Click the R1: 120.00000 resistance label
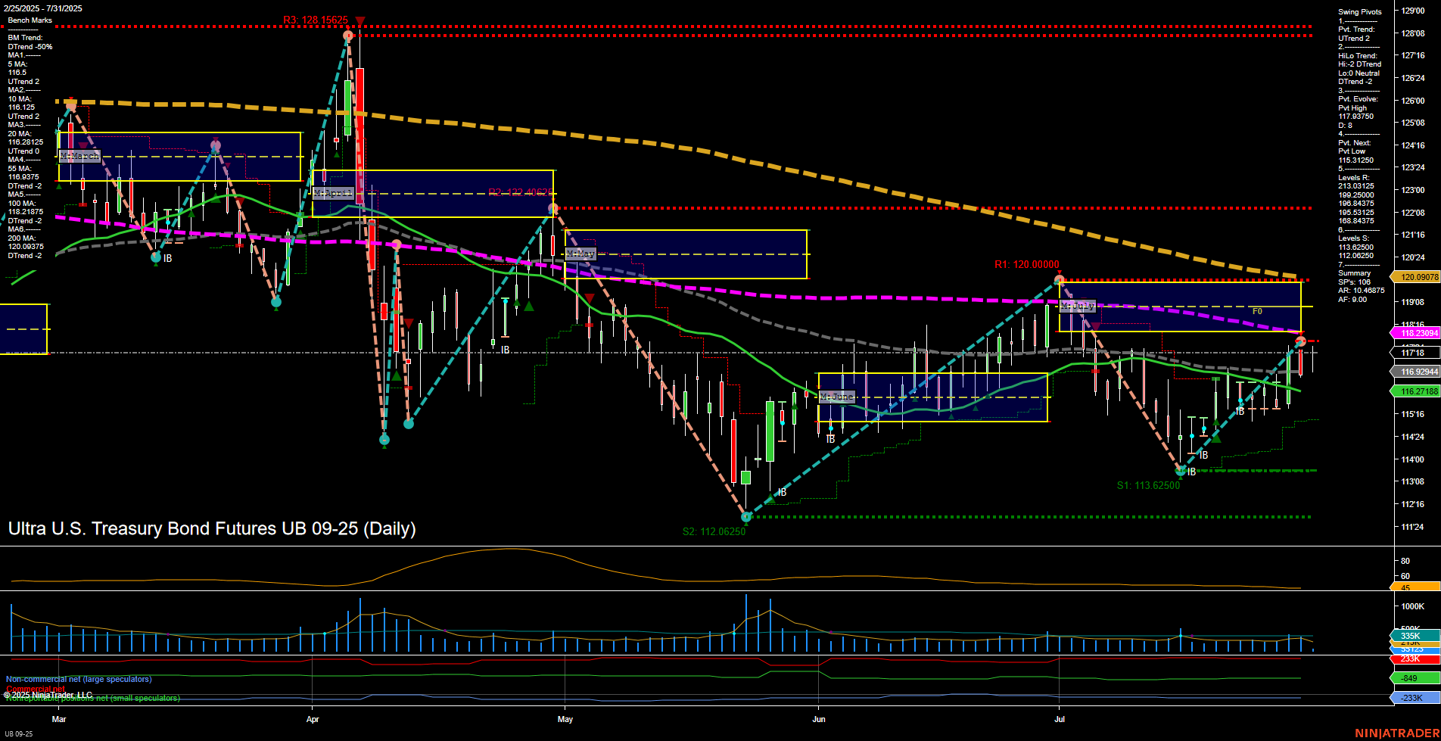The width and height of the screenshot is (1441, 741). pos(1027,265)
